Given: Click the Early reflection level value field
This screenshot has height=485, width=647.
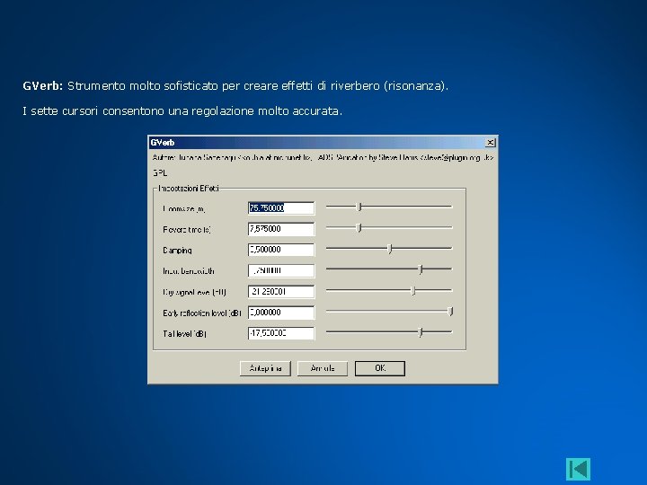Looking at the screenshot, I should click(x=281, y=313).
